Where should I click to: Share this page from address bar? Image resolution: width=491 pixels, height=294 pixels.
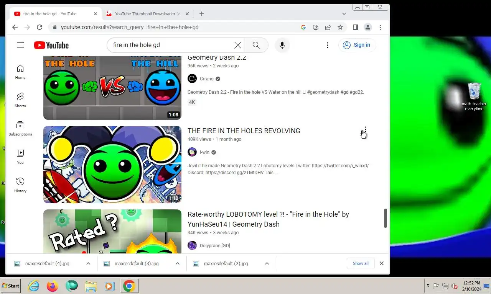(x=328, y=27)
